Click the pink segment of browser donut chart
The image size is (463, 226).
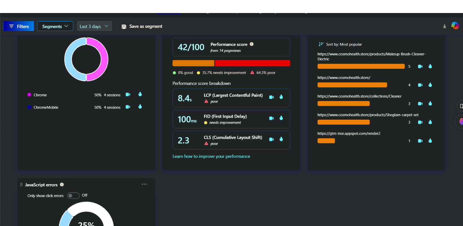pos(104,59)
